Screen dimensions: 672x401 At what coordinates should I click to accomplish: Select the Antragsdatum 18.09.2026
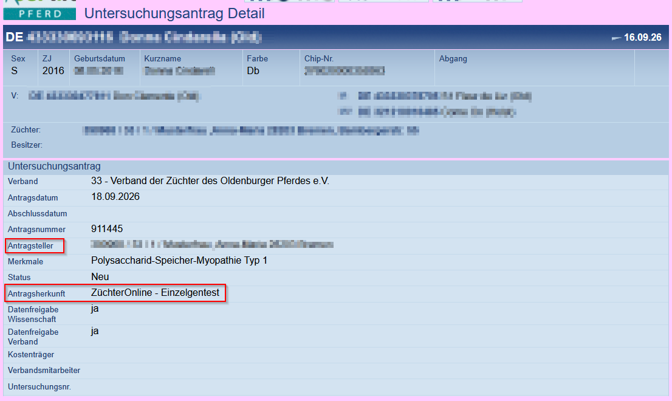coord(115,197)
